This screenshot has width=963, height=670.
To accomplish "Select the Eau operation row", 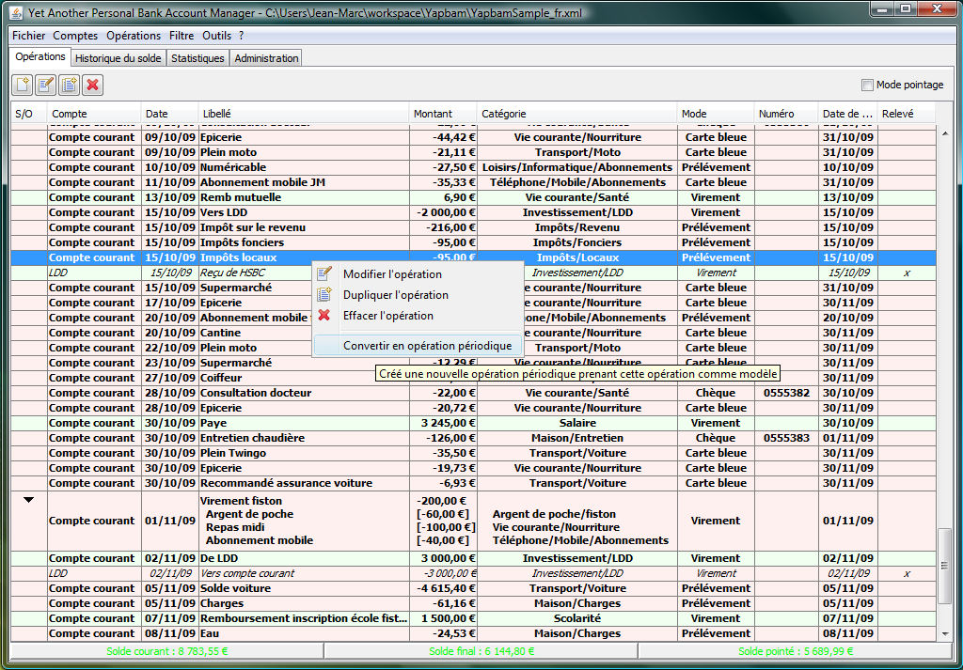I will (473, 633).
